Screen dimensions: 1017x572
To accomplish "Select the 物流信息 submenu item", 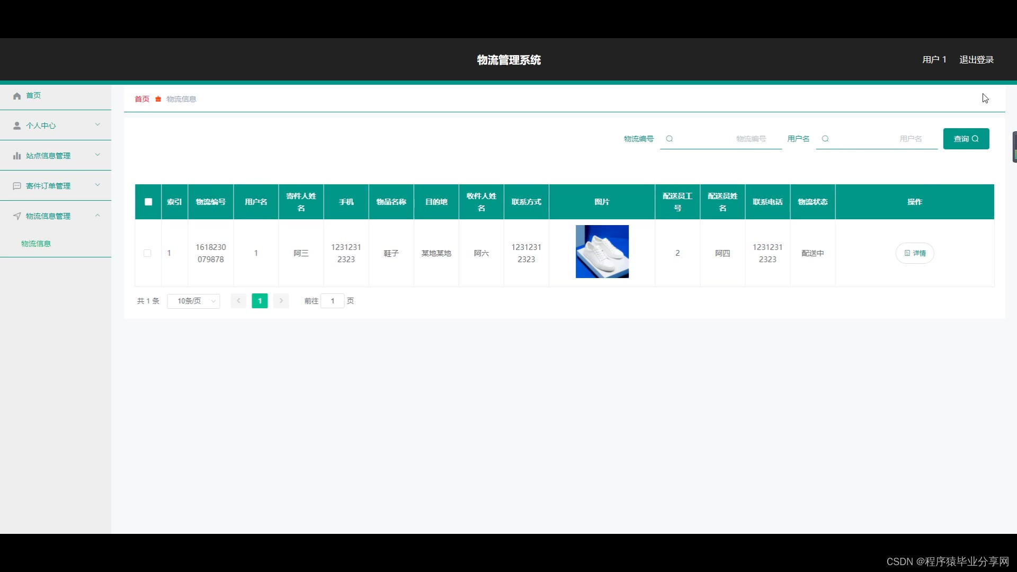I will (x=36, y=244).
